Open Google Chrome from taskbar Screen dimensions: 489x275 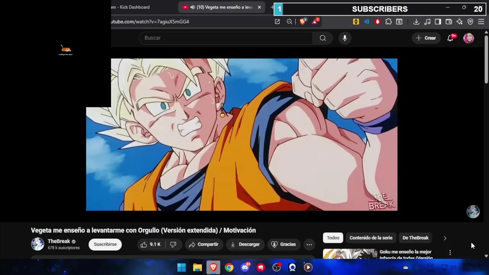(x=229, y=267)
